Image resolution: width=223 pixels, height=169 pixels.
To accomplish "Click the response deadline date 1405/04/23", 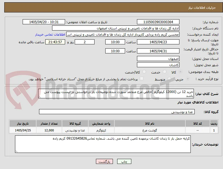I will click(158, 42).
